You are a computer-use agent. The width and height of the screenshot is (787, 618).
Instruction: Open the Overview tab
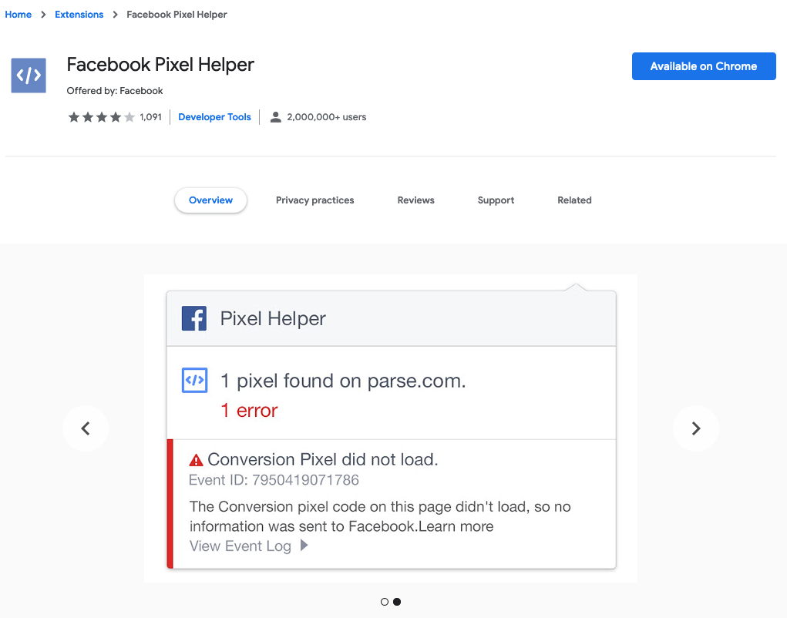[x=210, y=200]
